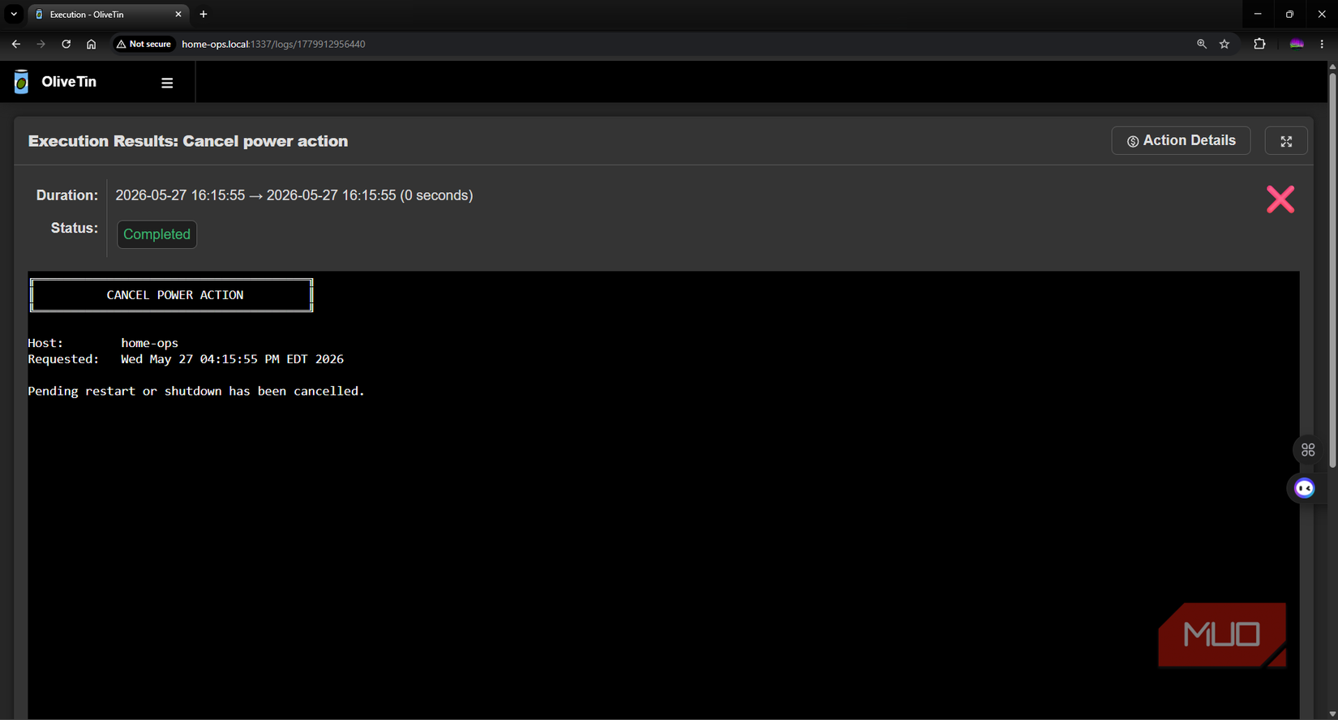Click the Not secure site info chip
The width and height of the screenshot is (1338, 720).
coord(144,44)
